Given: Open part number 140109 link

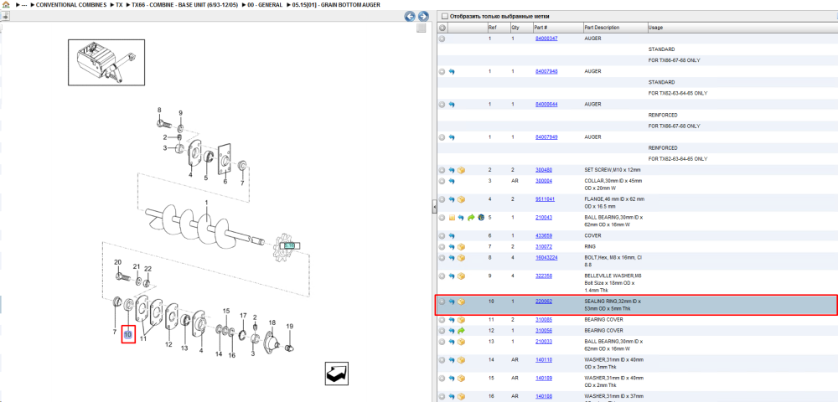Looking at the screenshot, I should pos(544,378).
